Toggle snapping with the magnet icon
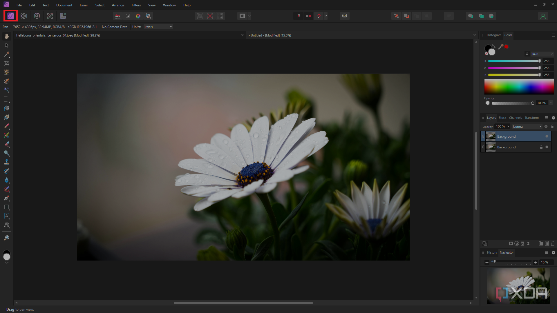Screen dimensions: 557x313 [x=319, y=16]
